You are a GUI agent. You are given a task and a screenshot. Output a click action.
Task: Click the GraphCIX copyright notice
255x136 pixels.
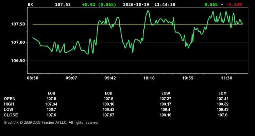(x=51, y=122)
